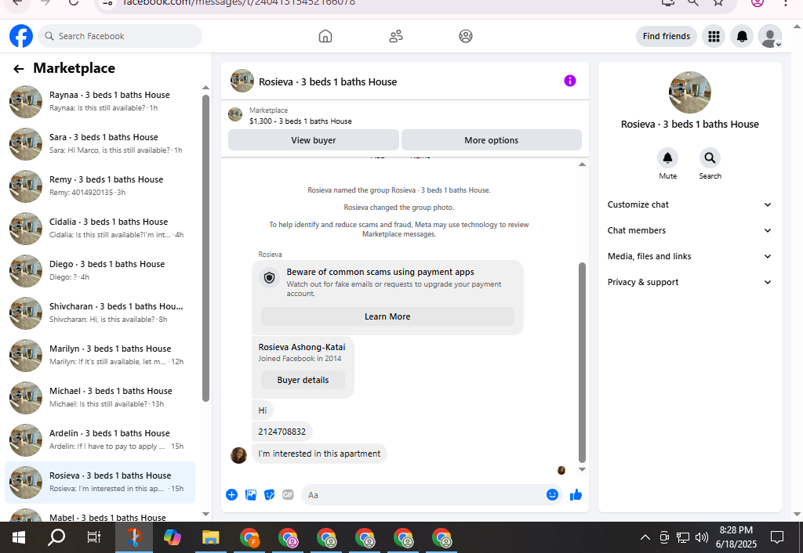Click the browser address bar URL
803x553 pixels.
[239, 3]
